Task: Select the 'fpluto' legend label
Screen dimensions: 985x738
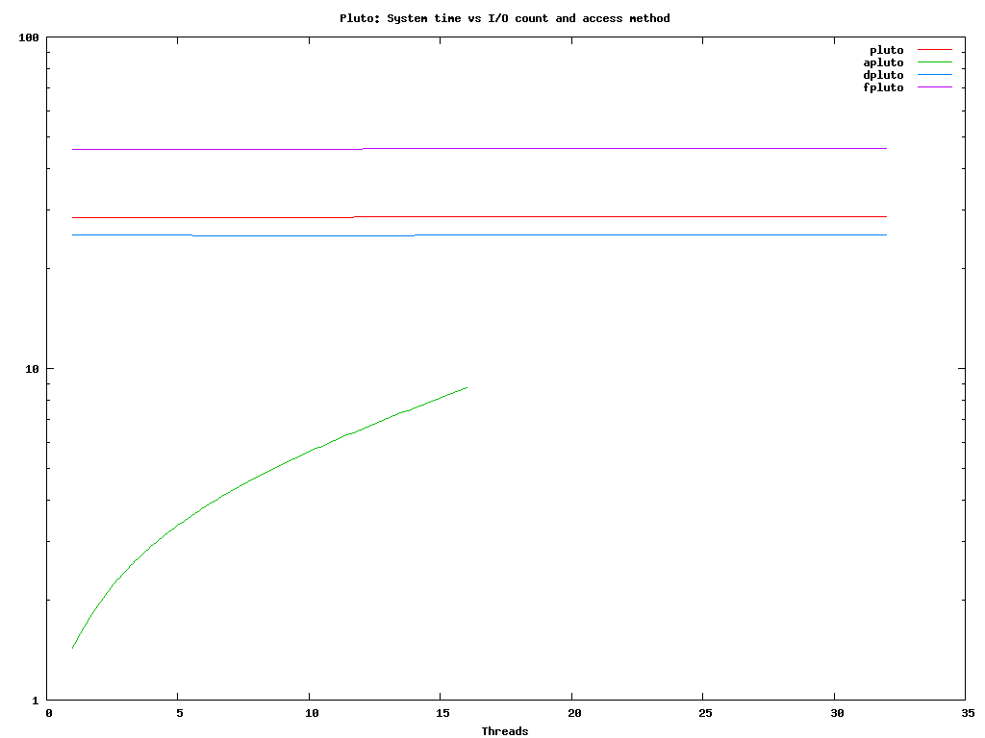Action: coord(883,87)
